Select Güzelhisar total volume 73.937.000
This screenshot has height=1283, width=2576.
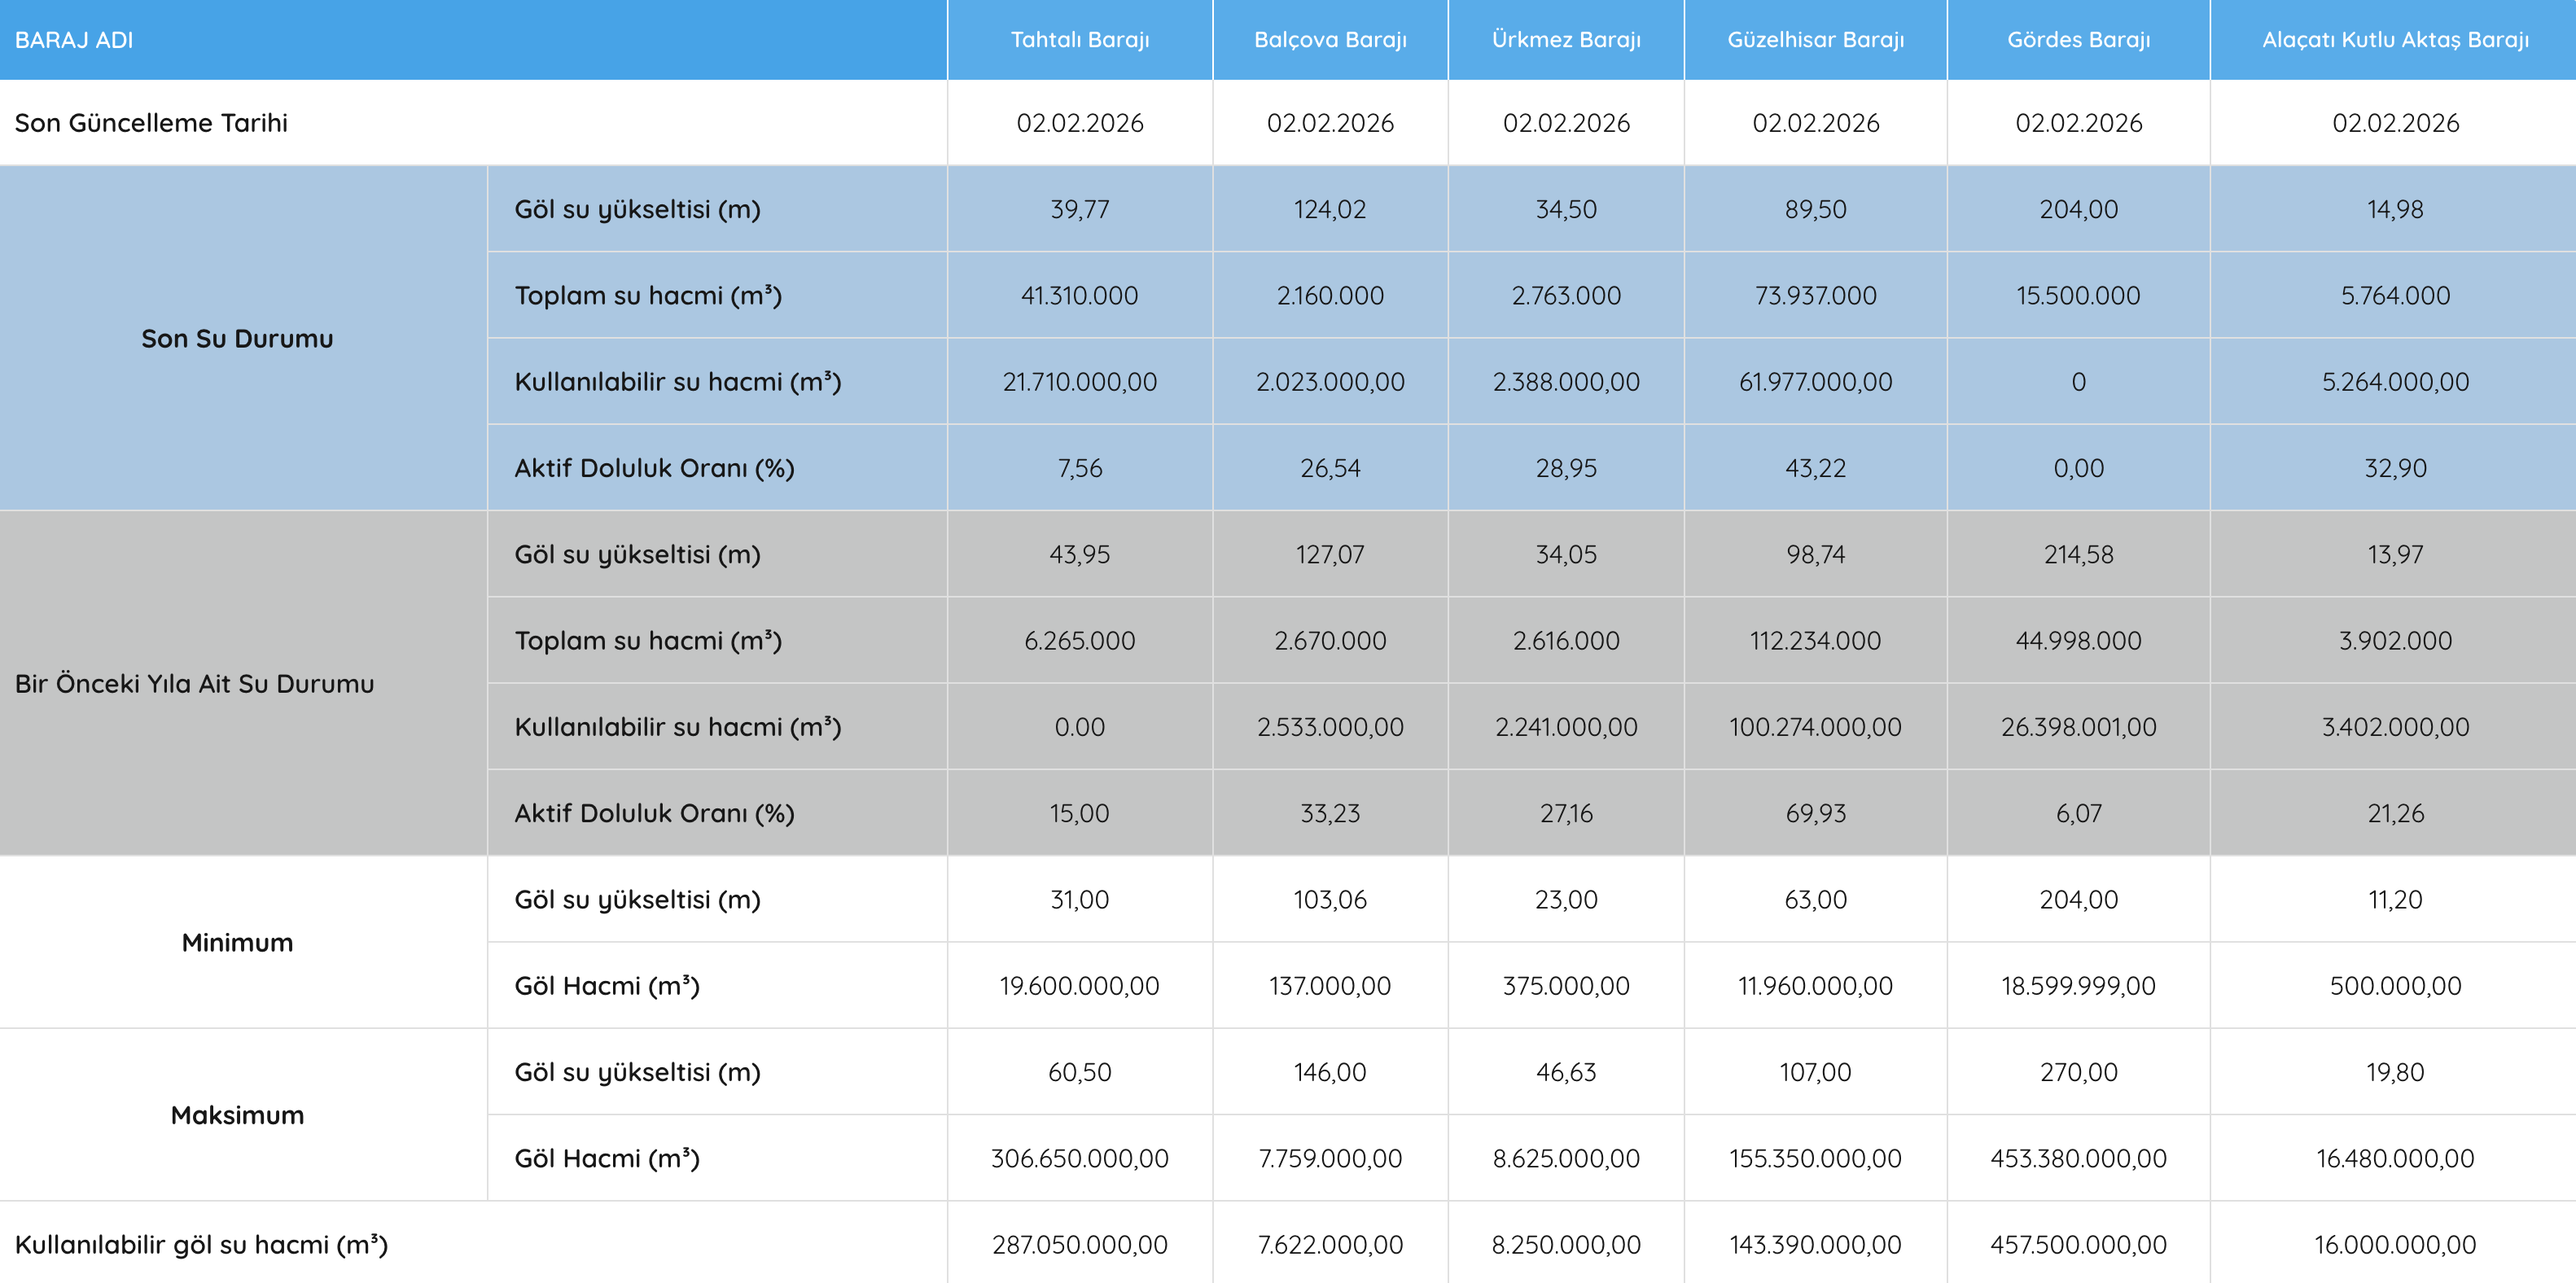coord(1815,296)
